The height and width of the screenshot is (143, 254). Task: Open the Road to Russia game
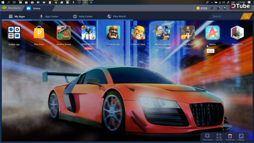click(63, 33)
